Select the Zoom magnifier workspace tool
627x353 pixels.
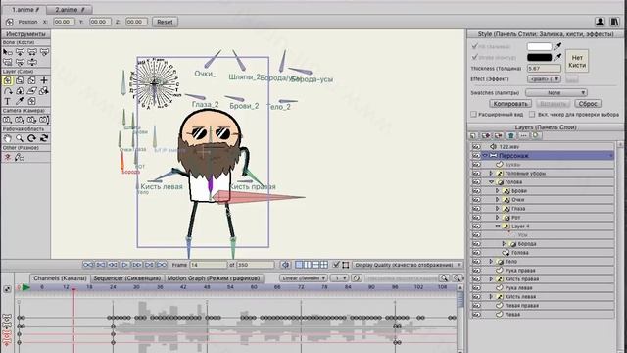[20, 138]
